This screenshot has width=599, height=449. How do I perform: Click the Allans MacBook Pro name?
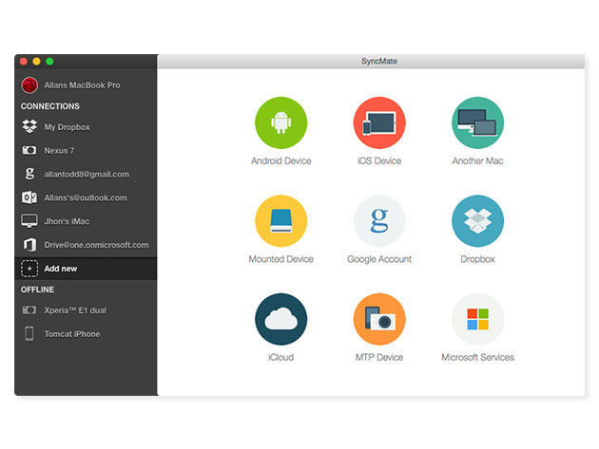coord(82,85)
